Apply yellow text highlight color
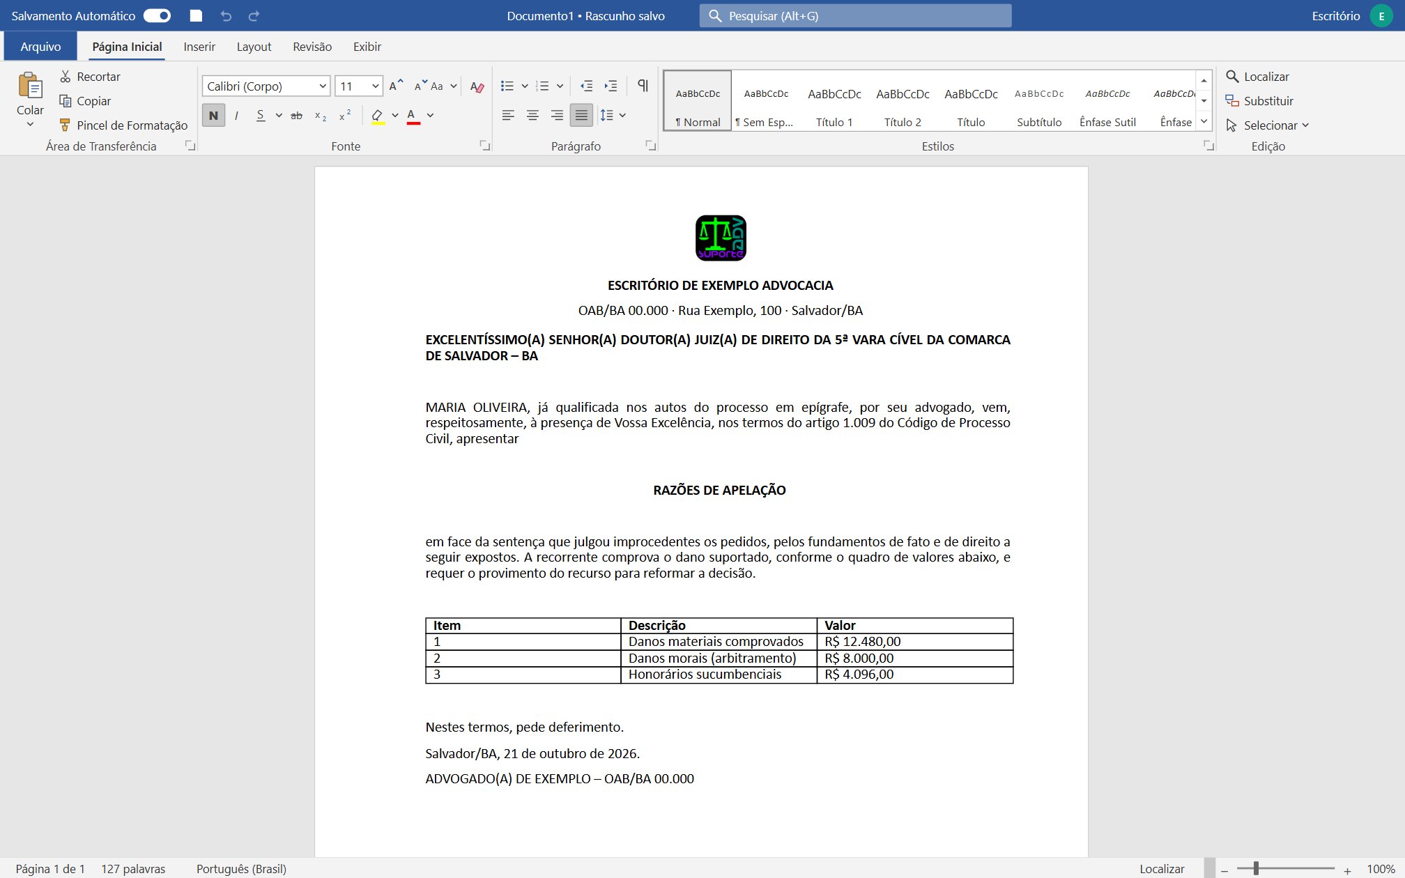The width and height of the screenshot is (1405, 878). 378,116
